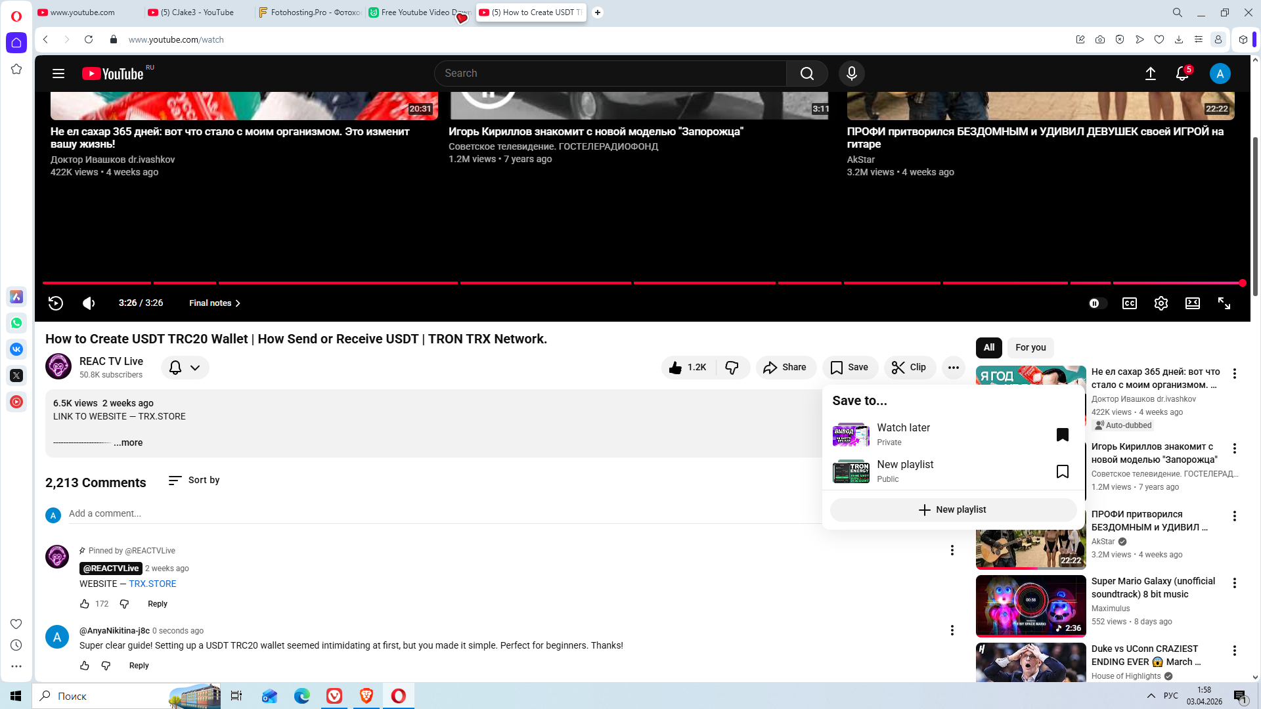Select the For you tab
1261x709 pixels.
(x=1030, y=348)
